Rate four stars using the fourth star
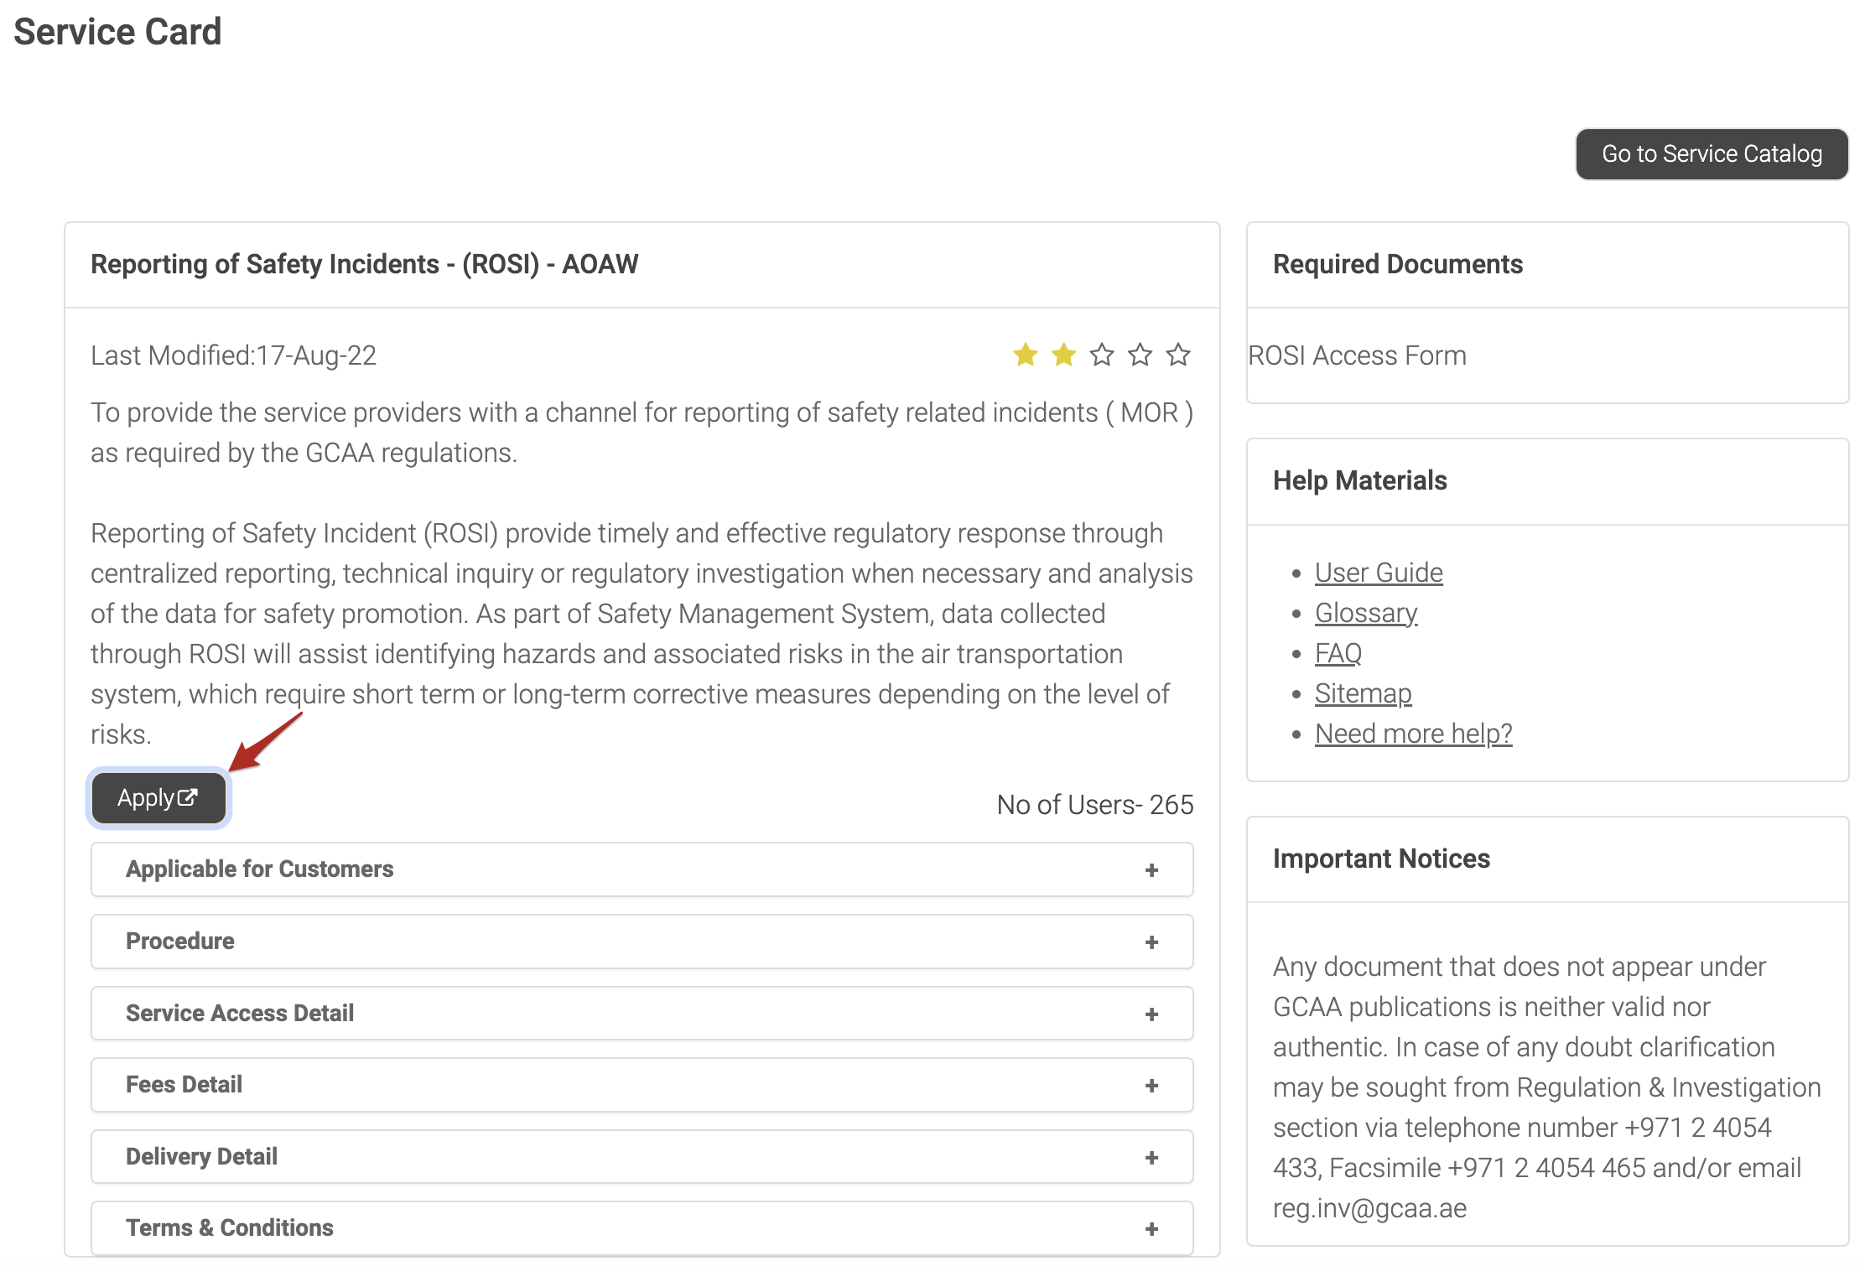Viewport: 1865px width, 1266px height. click(1140, 355)
